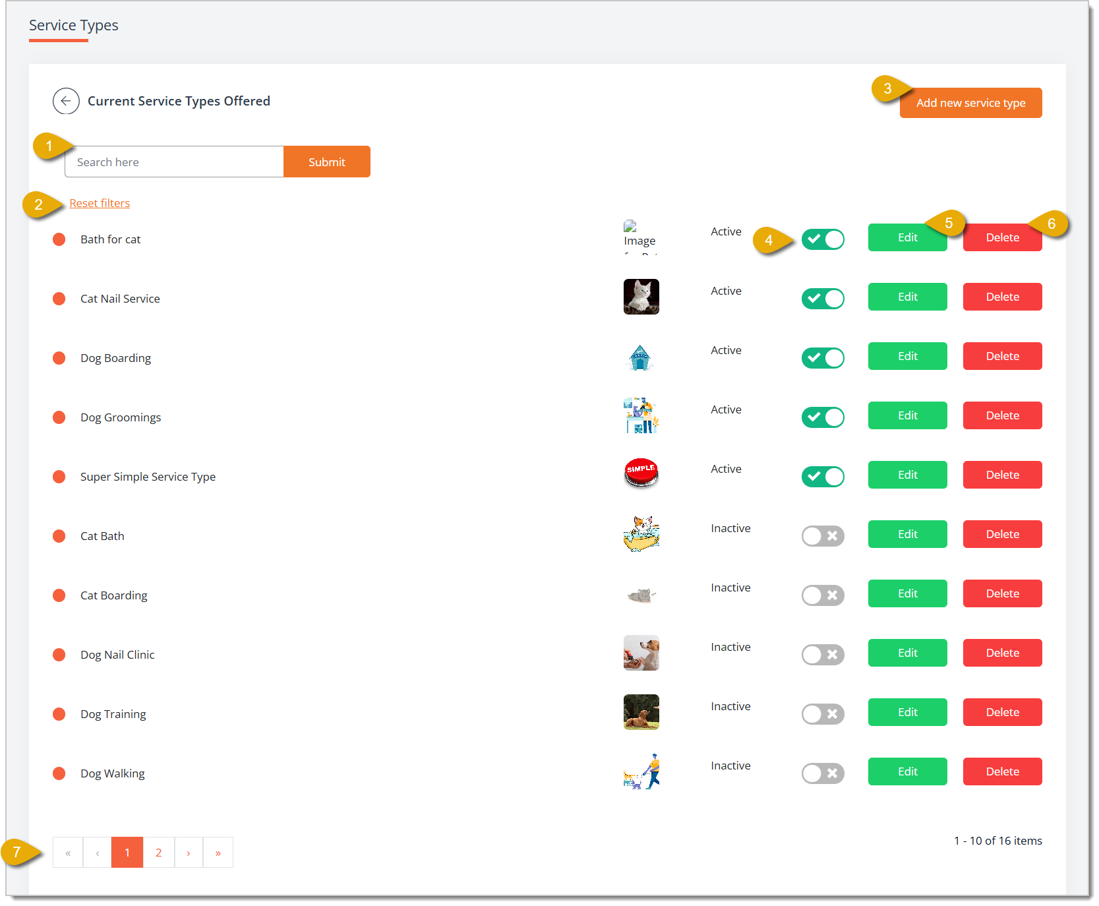The image size is (1099, 906).
Task: Turn off the Dog Boarding toggle
Action: [823, 358]
